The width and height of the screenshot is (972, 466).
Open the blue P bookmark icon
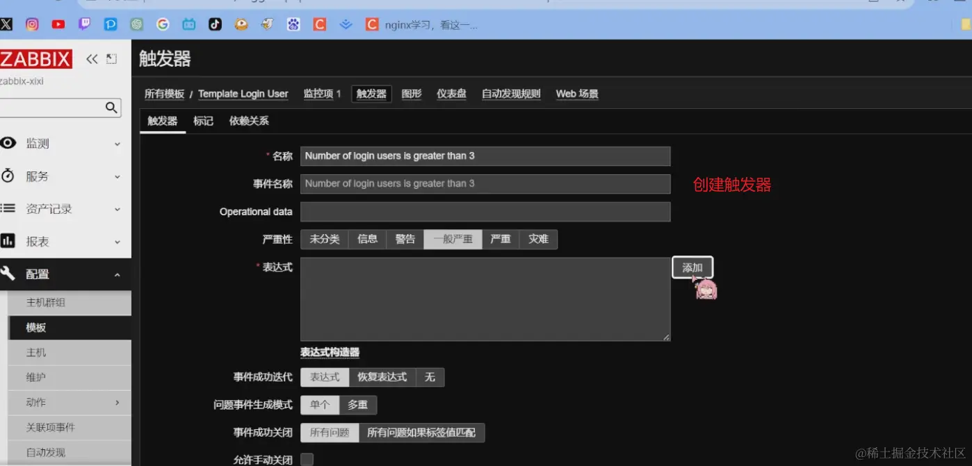click(111, 24)
